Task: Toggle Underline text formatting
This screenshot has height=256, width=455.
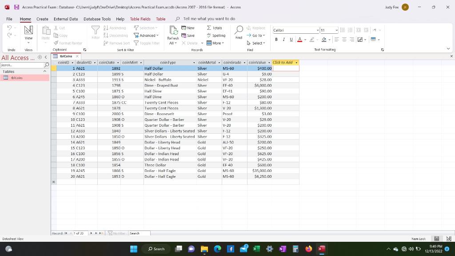Action: pyautogui.click(x=291, y=40)
